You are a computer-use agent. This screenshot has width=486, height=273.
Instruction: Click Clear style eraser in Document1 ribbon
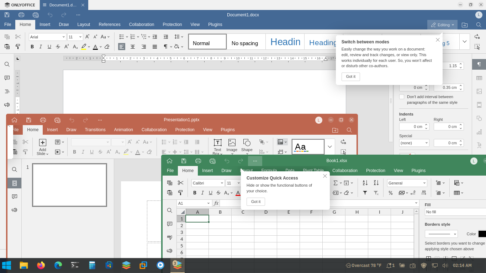click(107, 47)
